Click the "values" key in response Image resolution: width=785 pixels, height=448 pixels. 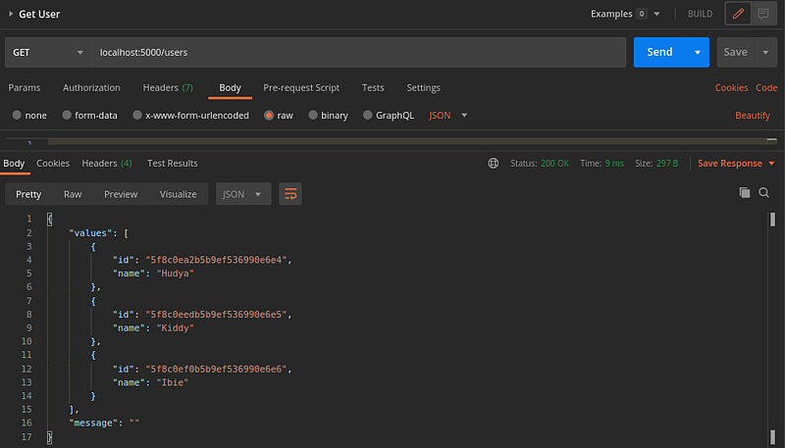90,233
